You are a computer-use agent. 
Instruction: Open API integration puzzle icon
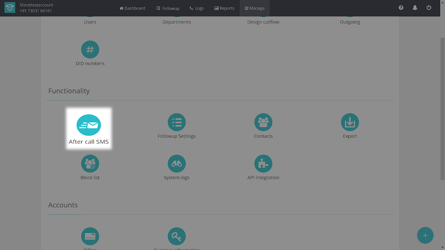pyautogui.click(x=263, y=164)
